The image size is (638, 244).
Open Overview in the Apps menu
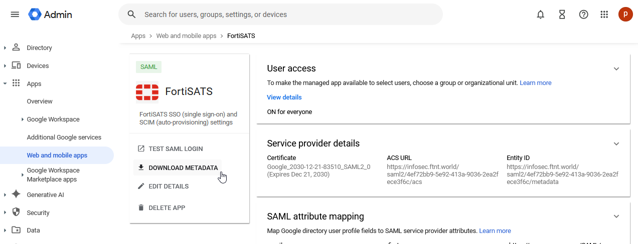coord(40,101)
